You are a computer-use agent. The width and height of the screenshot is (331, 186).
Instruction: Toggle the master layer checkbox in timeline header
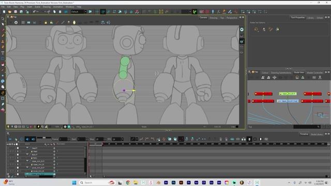coord(17,144)
